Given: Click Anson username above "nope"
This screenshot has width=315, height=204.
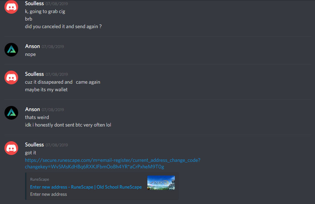Looking at the screenshot, I should (32, 46).
